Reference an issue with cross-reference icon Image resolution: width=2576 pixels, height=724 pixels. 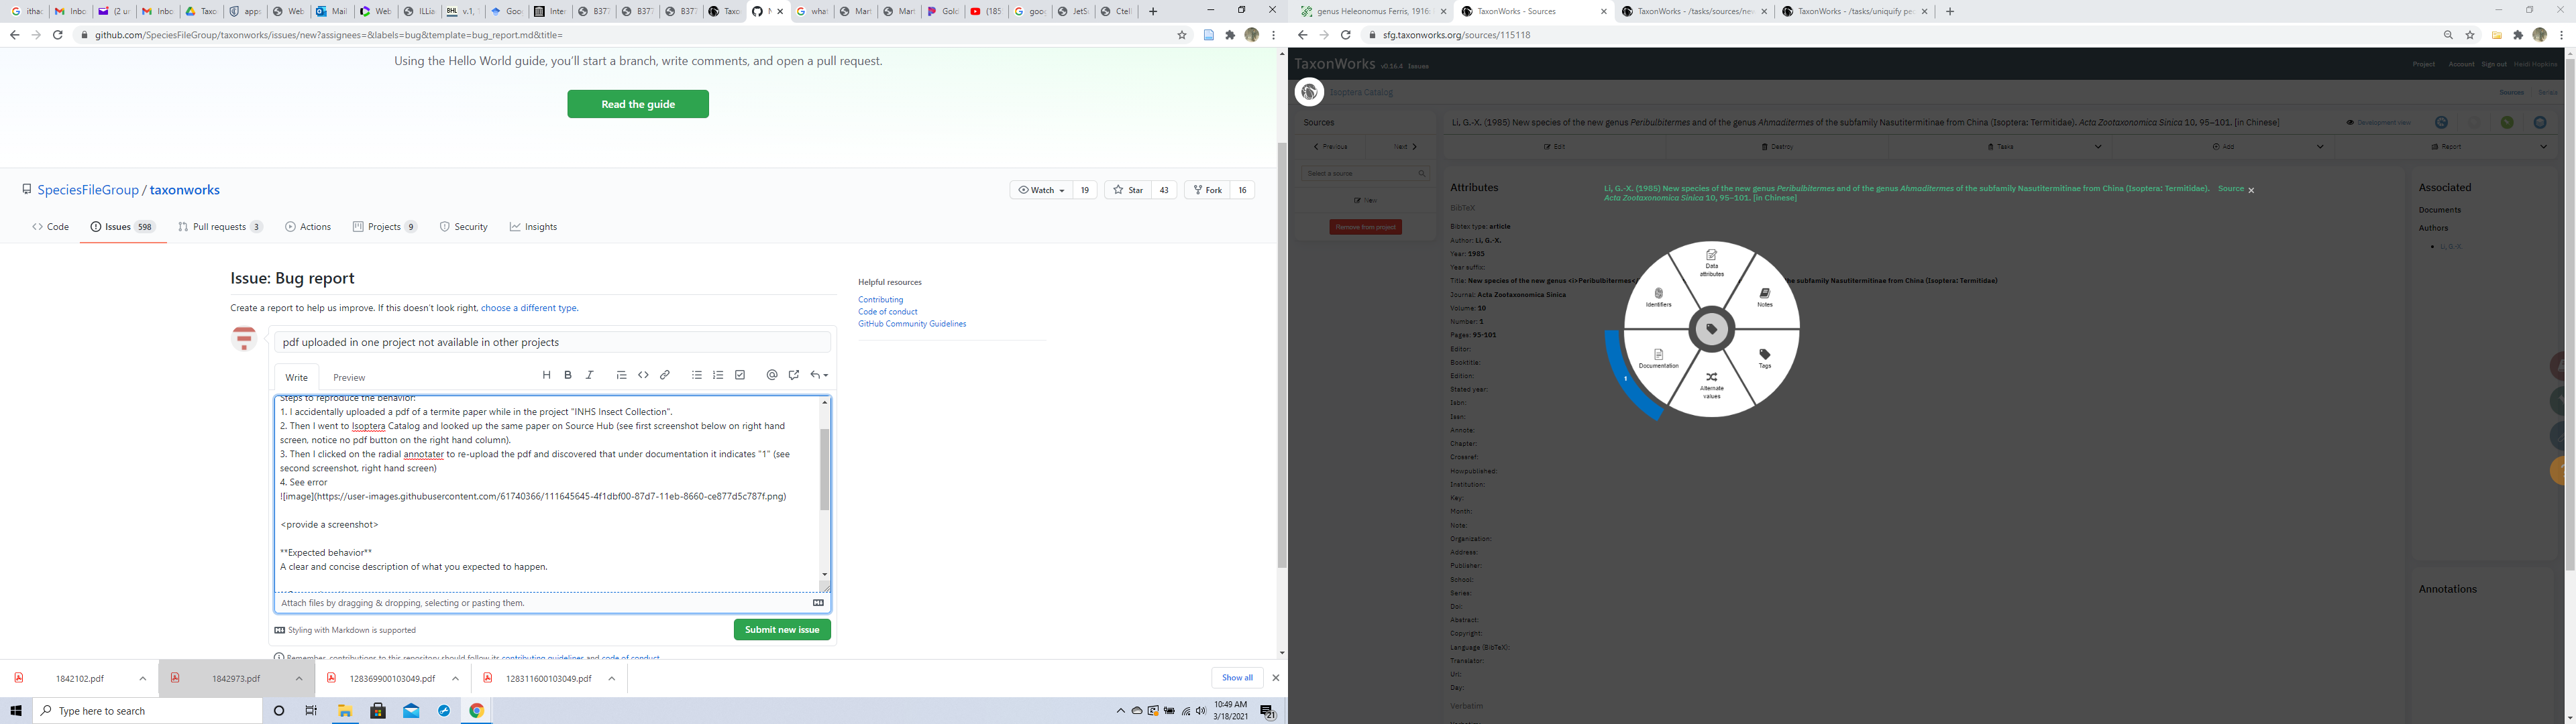793,375
